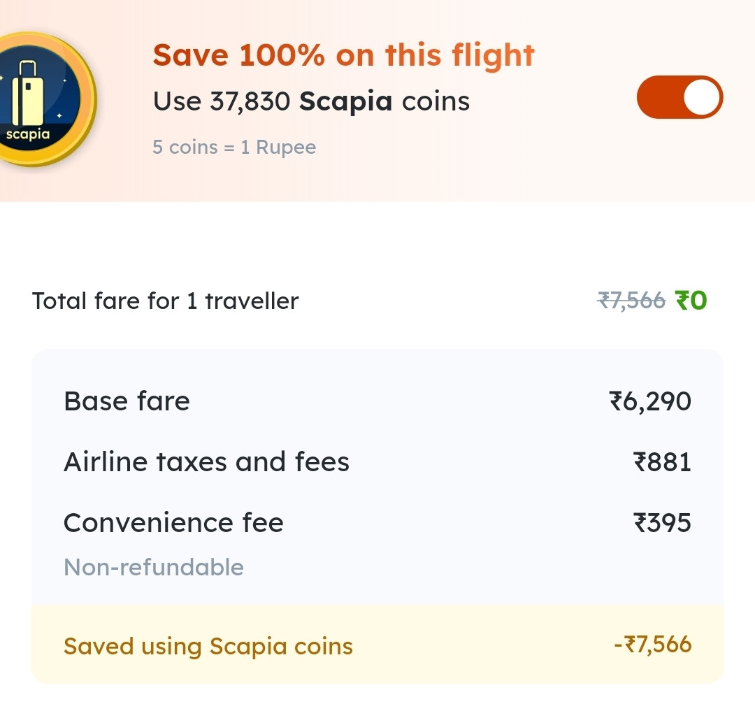Tap the -₹7,566 savings amount
The height and width of the screenshot is (711, 755).
[652, 645]
